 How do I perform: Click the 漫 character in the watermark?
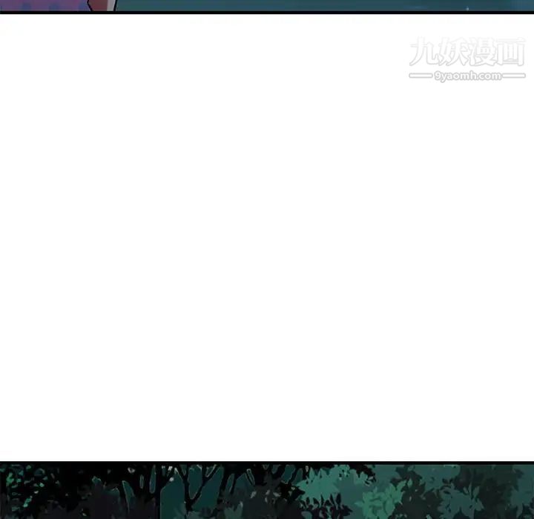point(481,52)
